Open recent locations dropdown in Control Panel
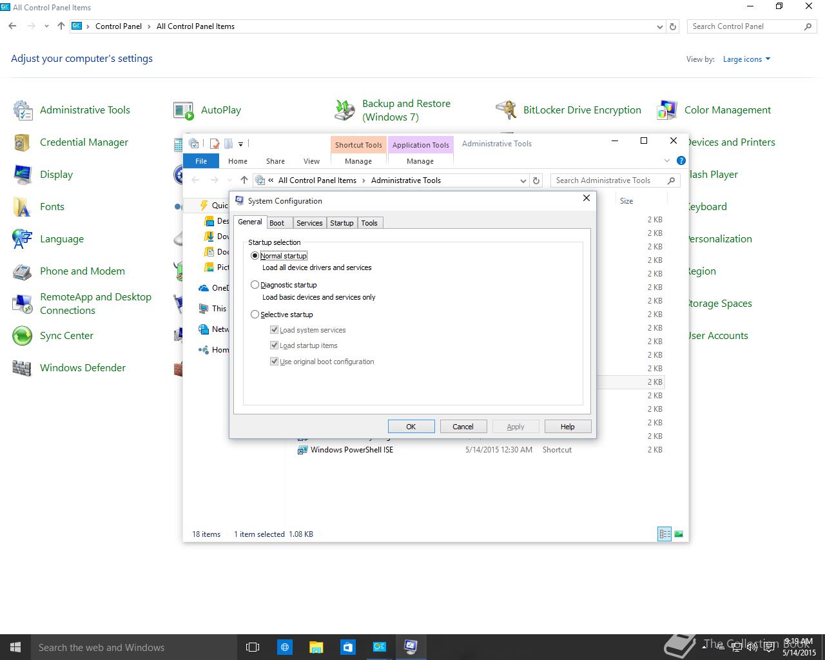 point(46,26)
